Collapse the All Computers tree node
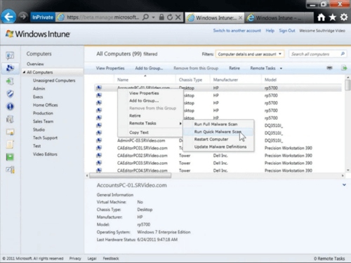 coord(24,72)
